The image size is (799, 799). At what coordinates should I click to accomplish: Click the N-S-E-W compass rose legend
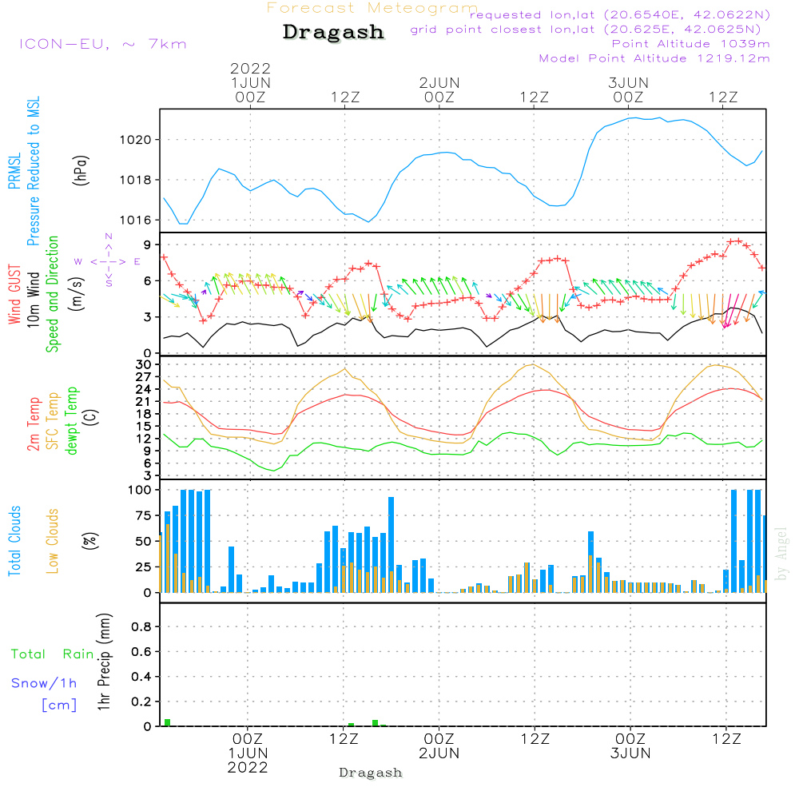(108, 261)
